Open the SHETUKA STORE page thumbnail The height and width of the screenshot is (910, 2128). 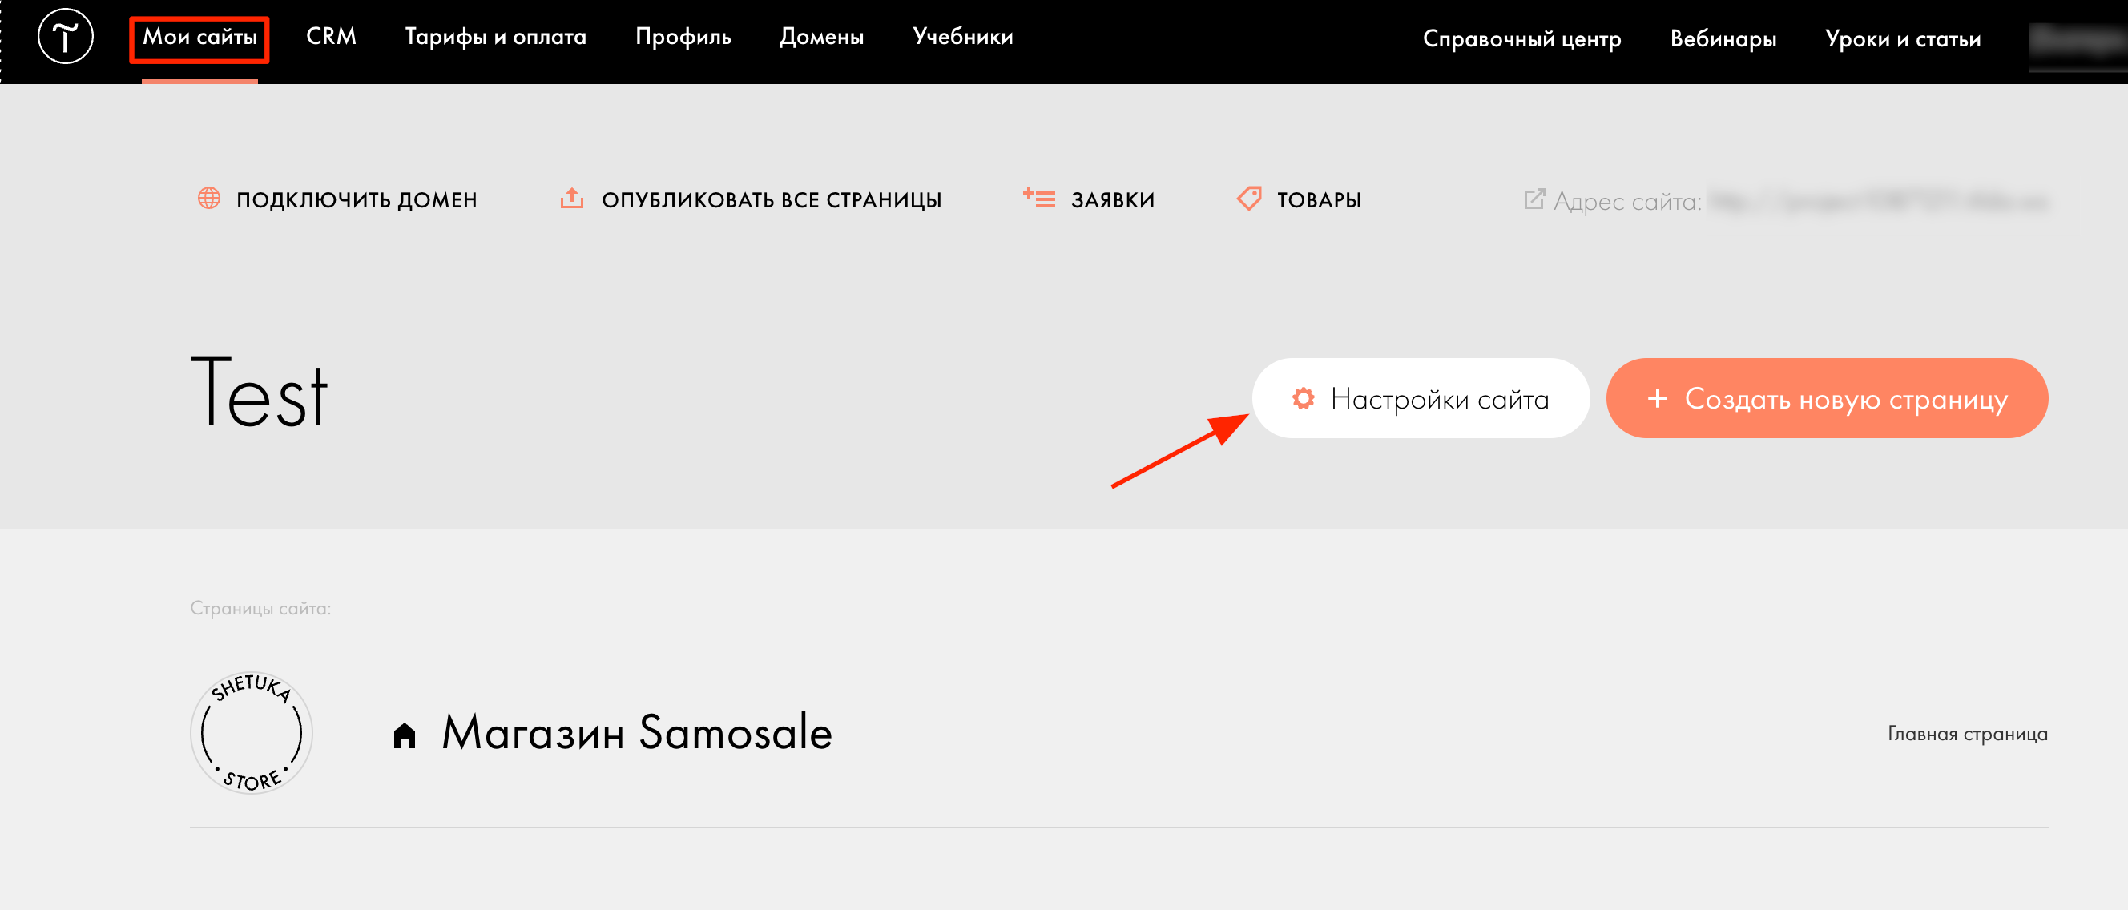[251, 732]
